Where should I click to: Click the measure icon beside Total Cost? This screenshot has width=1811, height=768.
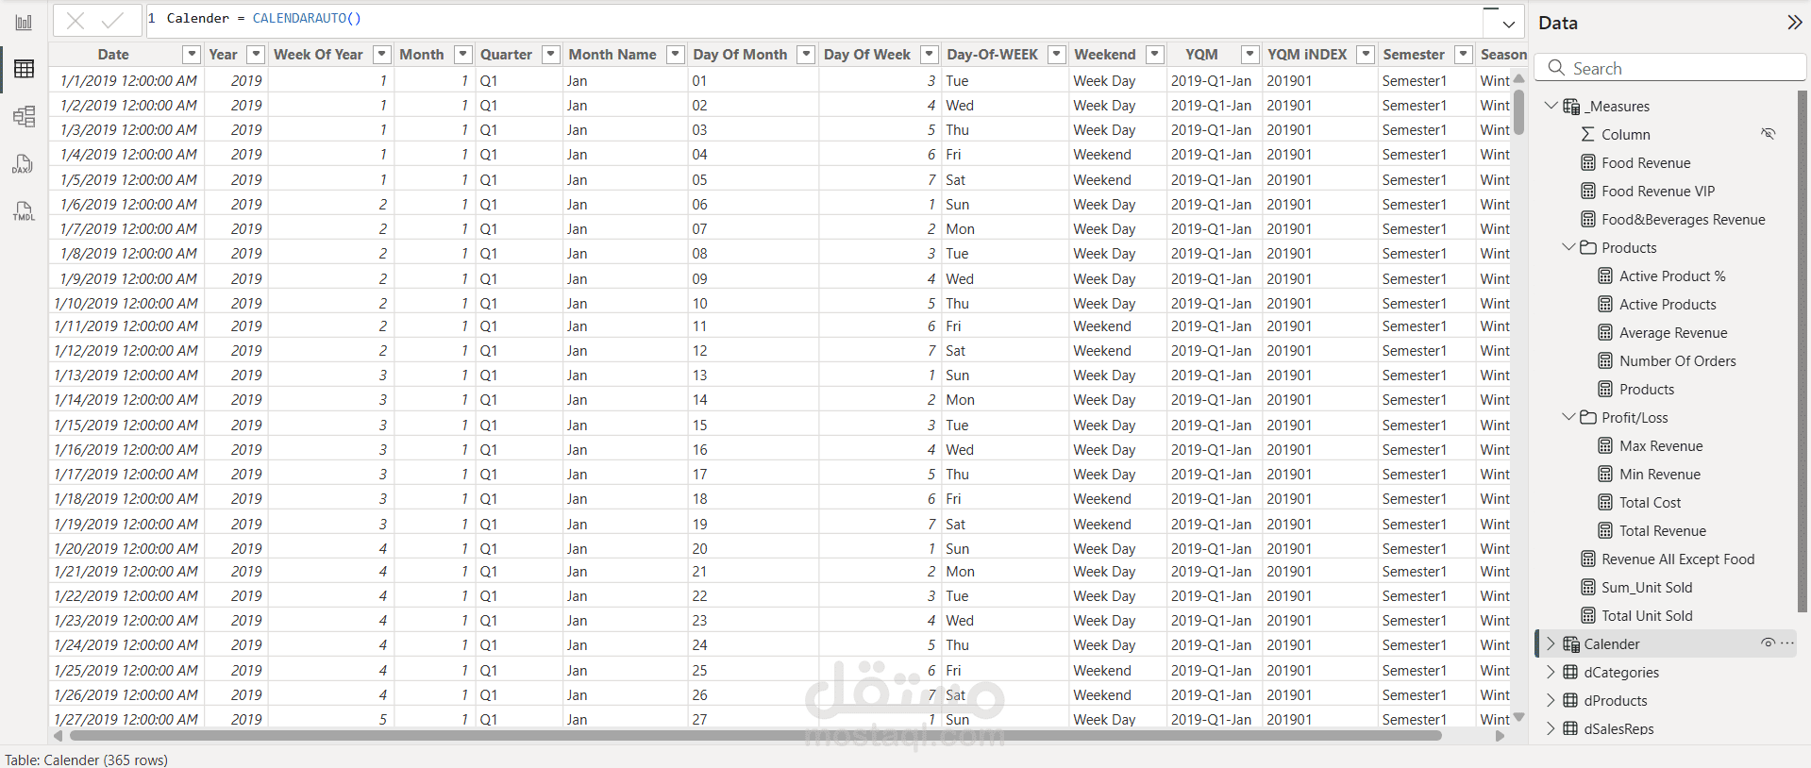tap(1605, 503)
